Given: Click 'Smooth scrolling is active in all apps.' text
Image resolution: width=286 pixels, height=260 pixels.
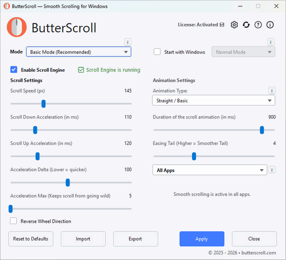Looking at the screenshot, I should coord(212,194).
